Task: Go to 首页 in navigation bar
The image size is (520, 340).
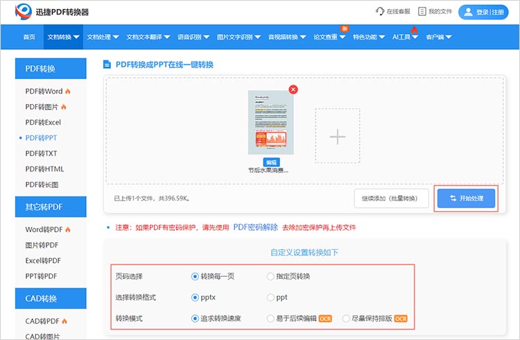Action: [x=29, y=37]
